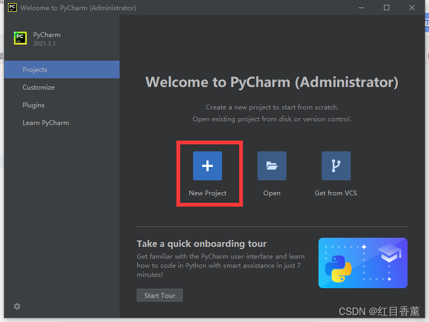Switch to the Customize tab
The width and height of the screenshot is (429, 322).
62,87
